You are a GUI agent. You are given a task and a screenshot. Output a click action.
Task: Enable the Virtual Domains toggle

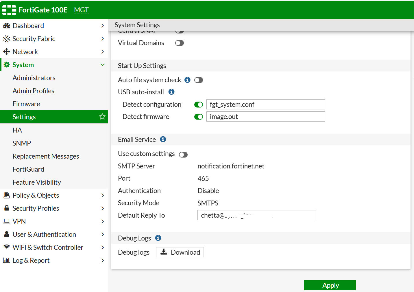180,43
